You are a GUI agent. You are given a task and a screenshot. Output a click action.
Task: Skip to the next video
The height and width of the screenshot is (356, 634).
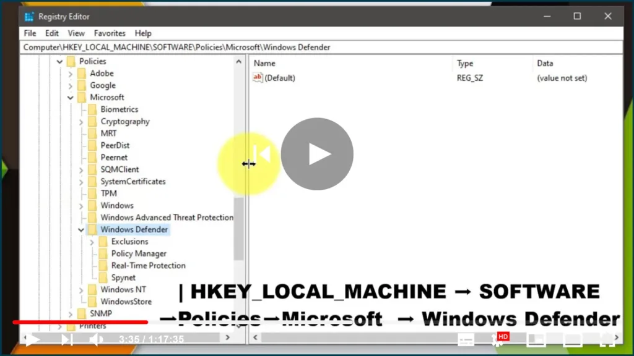(67, 339)
